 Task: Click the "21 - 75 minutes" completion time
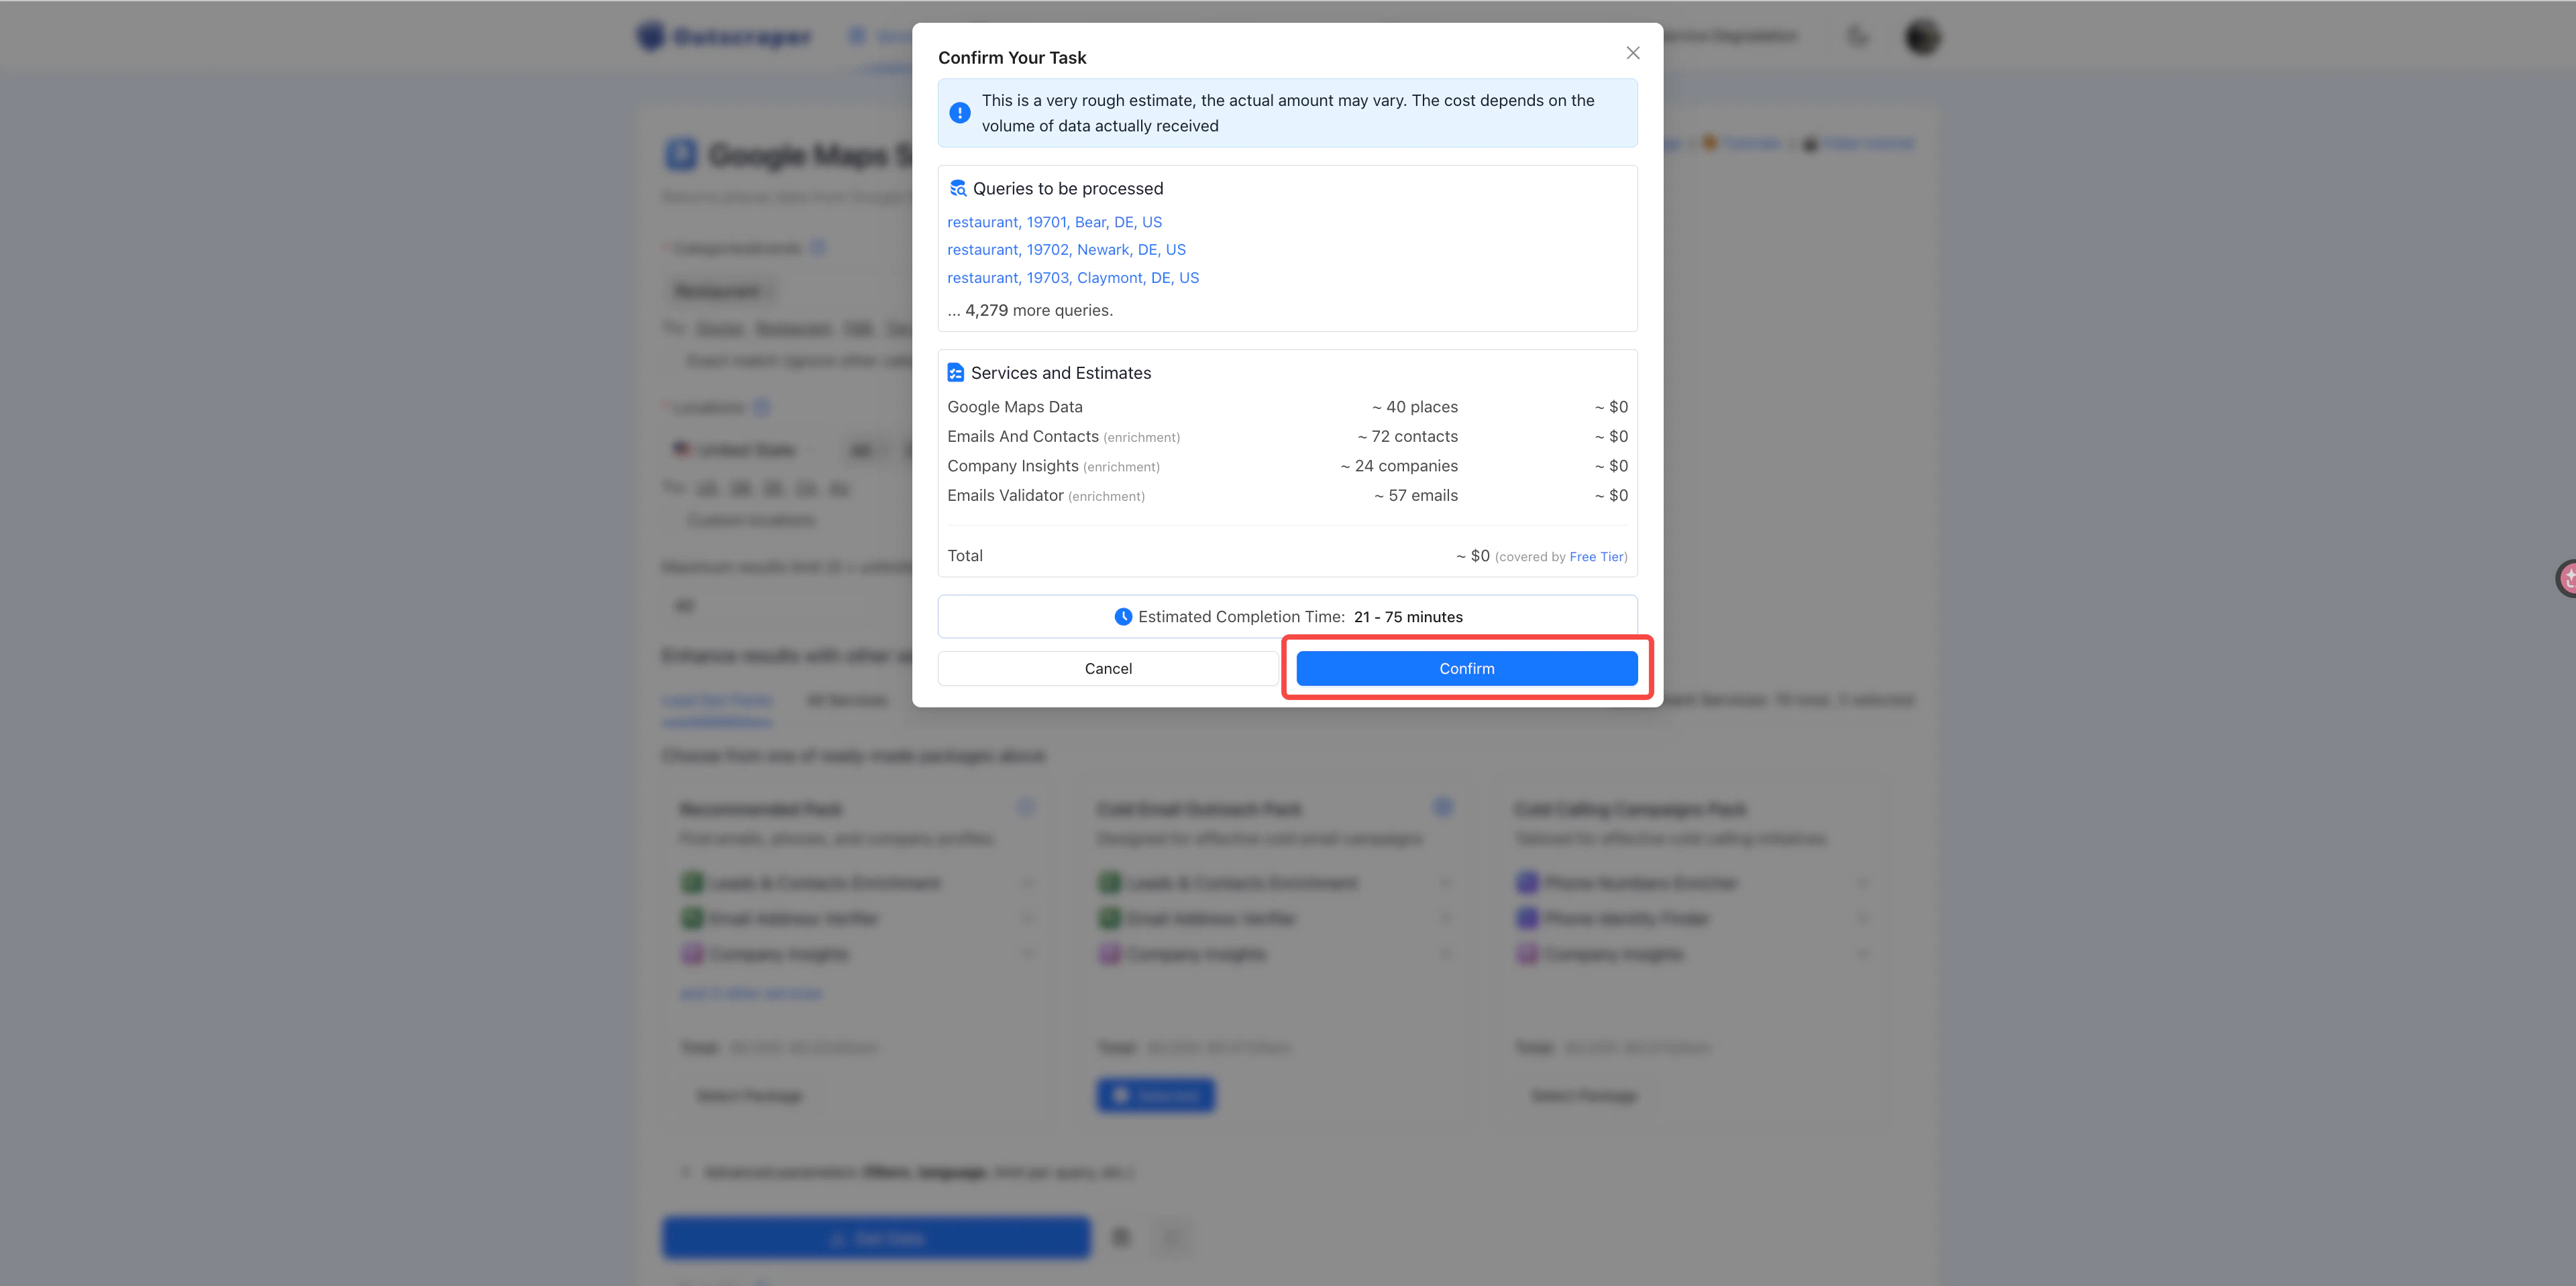1408,617
